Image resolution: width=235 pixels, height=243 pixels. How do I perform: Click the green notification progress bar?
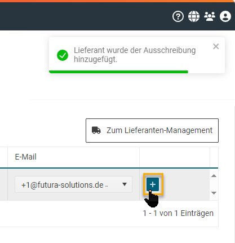(118, 72)
